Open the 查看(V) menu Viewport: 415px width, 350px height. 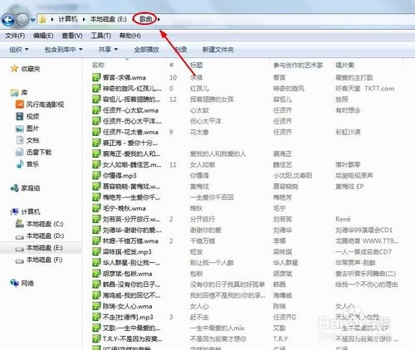pos(72,36)
